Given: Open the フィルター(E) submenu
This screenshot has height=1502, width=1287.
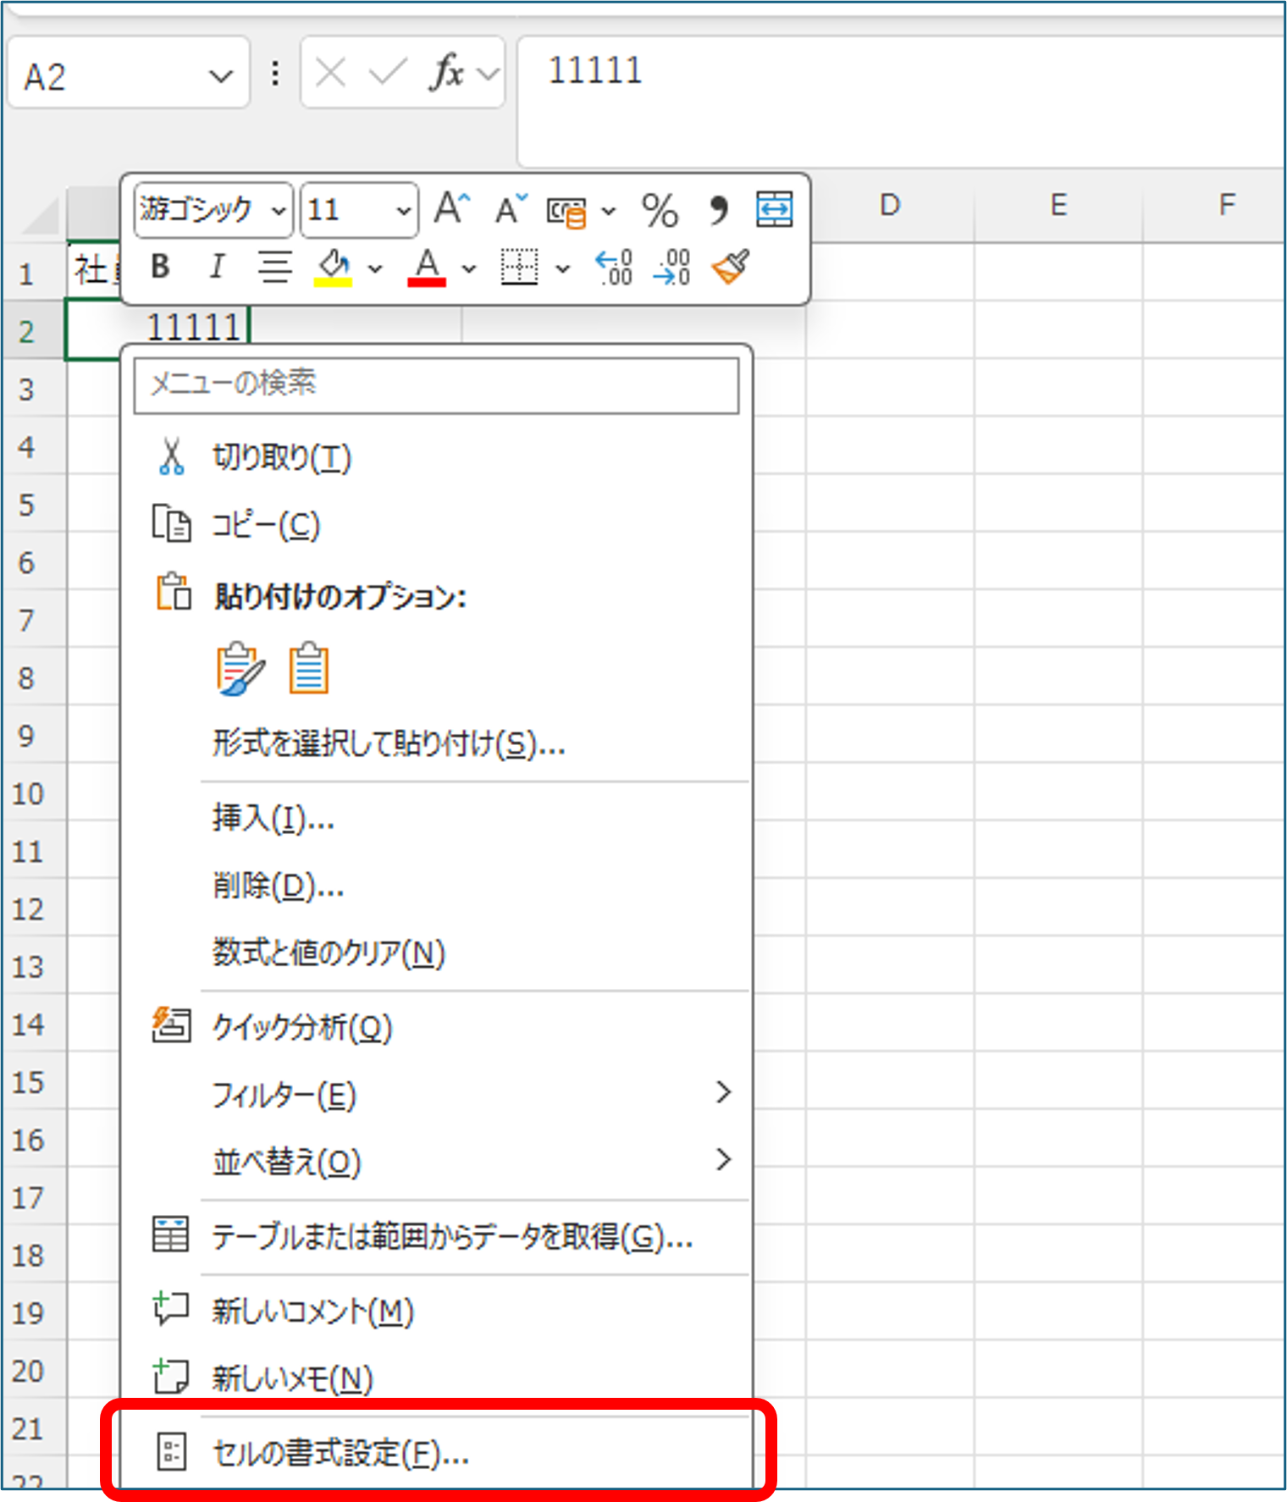Looking at the screenshot, I should (x=436, y=1095).
